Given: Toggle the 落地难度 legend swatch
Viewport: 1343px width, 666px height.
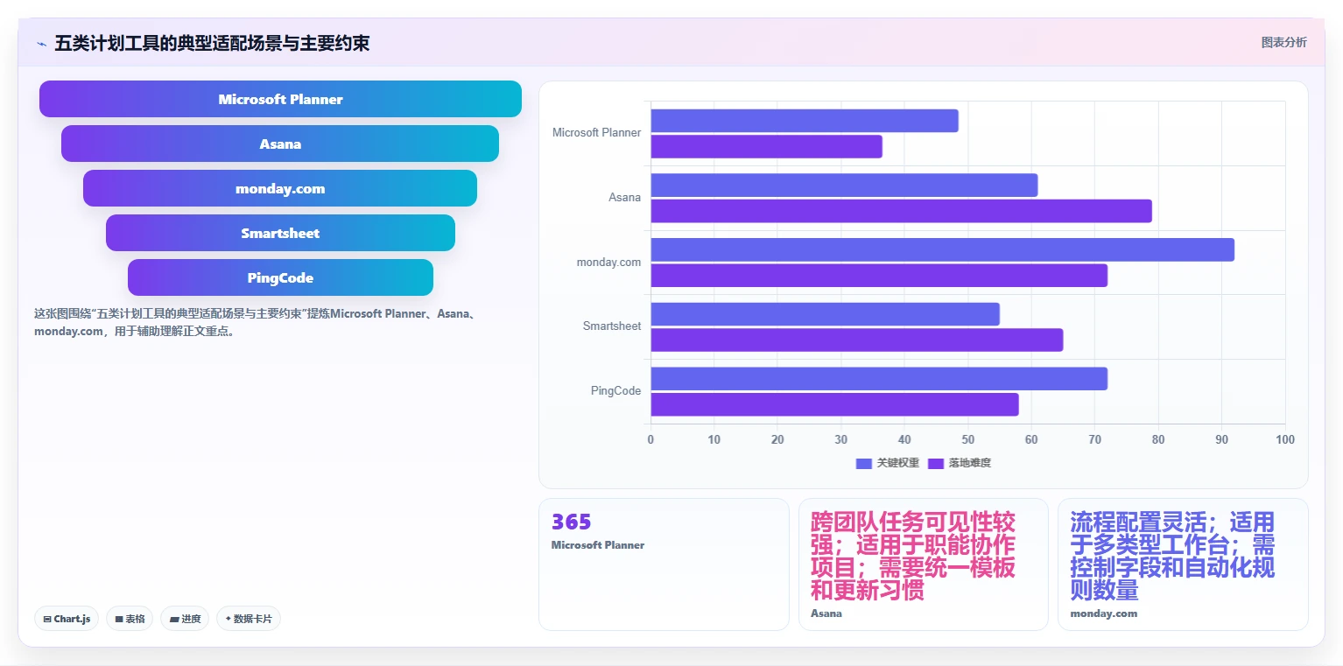Looking at the screenshot, I should point(936,463).
